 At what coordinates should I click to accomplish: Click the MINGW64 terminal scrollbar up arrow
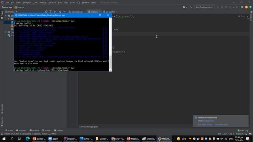(110, 19)
